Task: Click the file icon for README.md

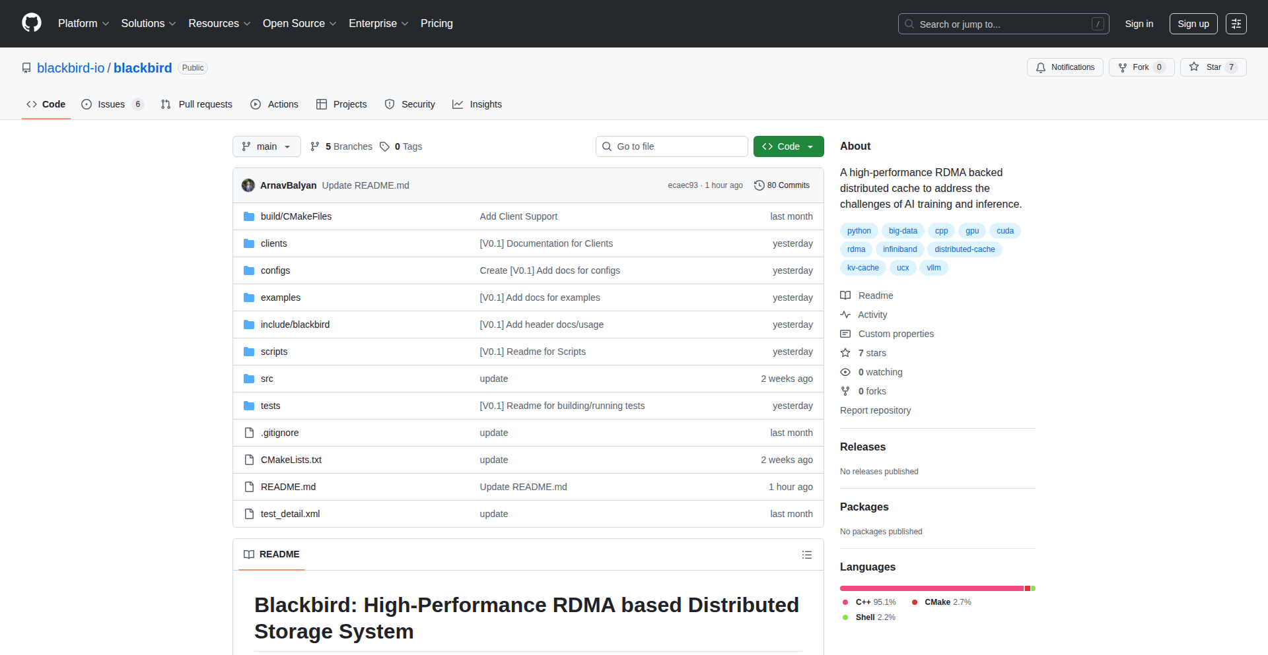Action: [249, 487]
